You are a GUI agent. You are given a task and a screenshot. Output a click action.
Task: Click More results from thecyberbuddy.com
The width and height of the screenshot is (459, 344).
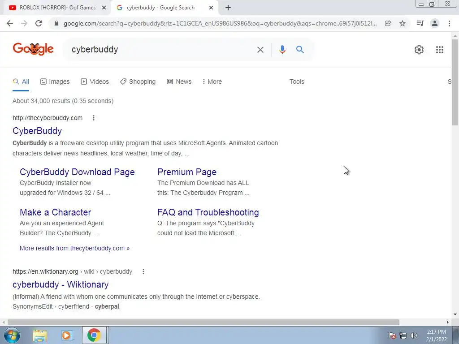pos(75,248)
